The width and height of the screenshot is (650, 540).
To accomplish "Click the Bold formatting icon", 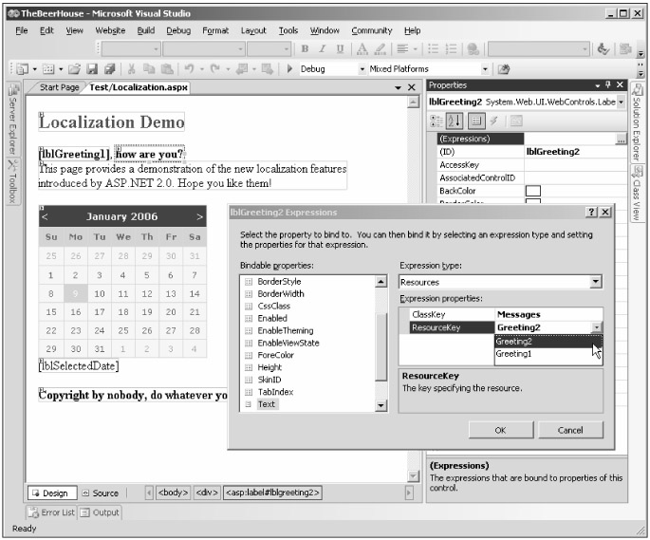I will 306,49.
